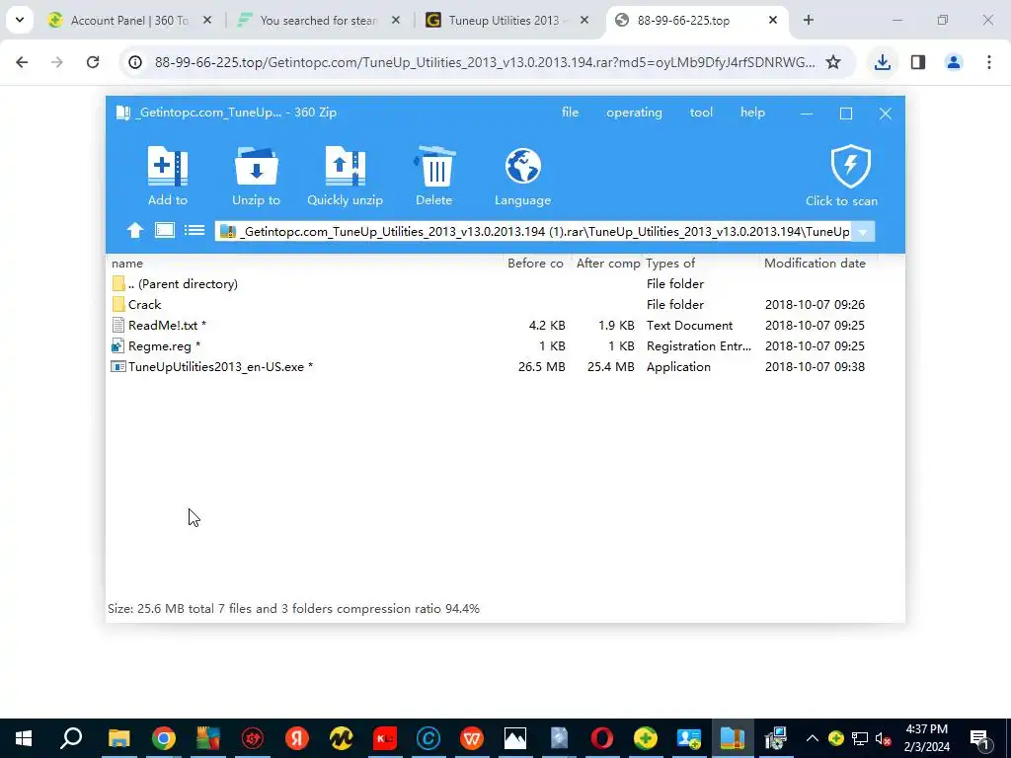
Task: Open Google Chrome from taskbar
Action: [164, 738]
